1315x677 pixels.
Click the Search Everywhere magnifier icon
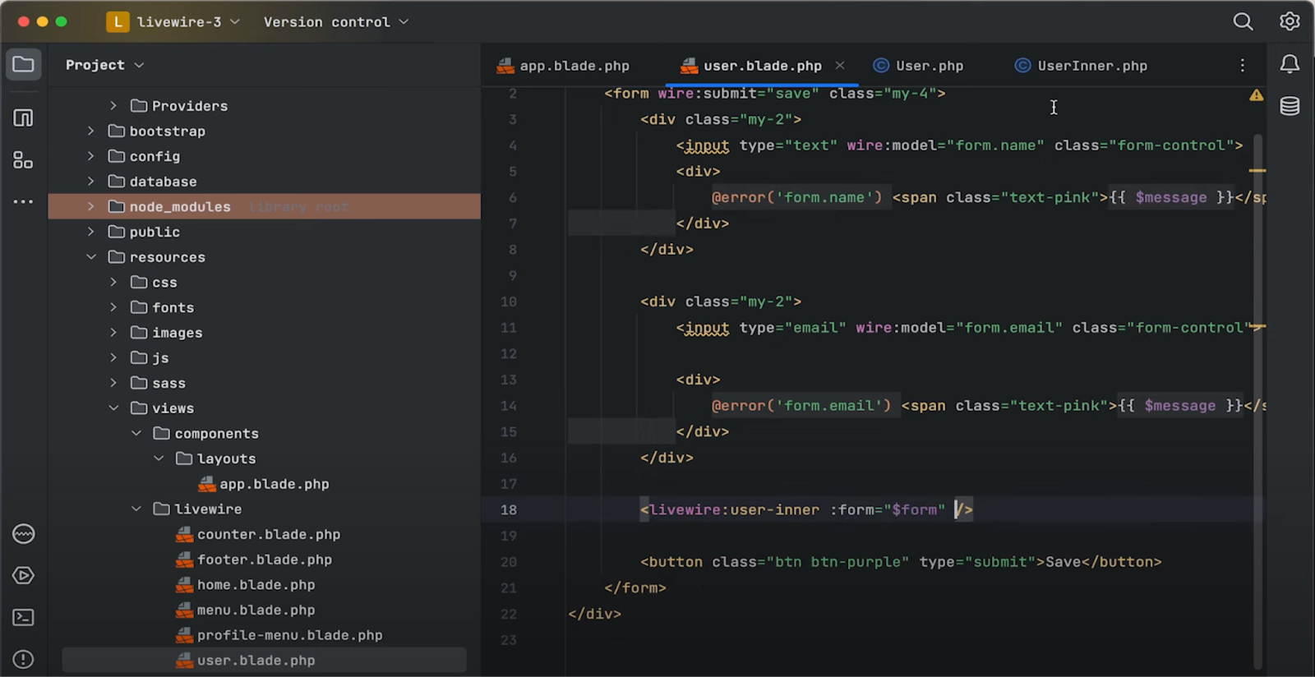click(1243, 21)
